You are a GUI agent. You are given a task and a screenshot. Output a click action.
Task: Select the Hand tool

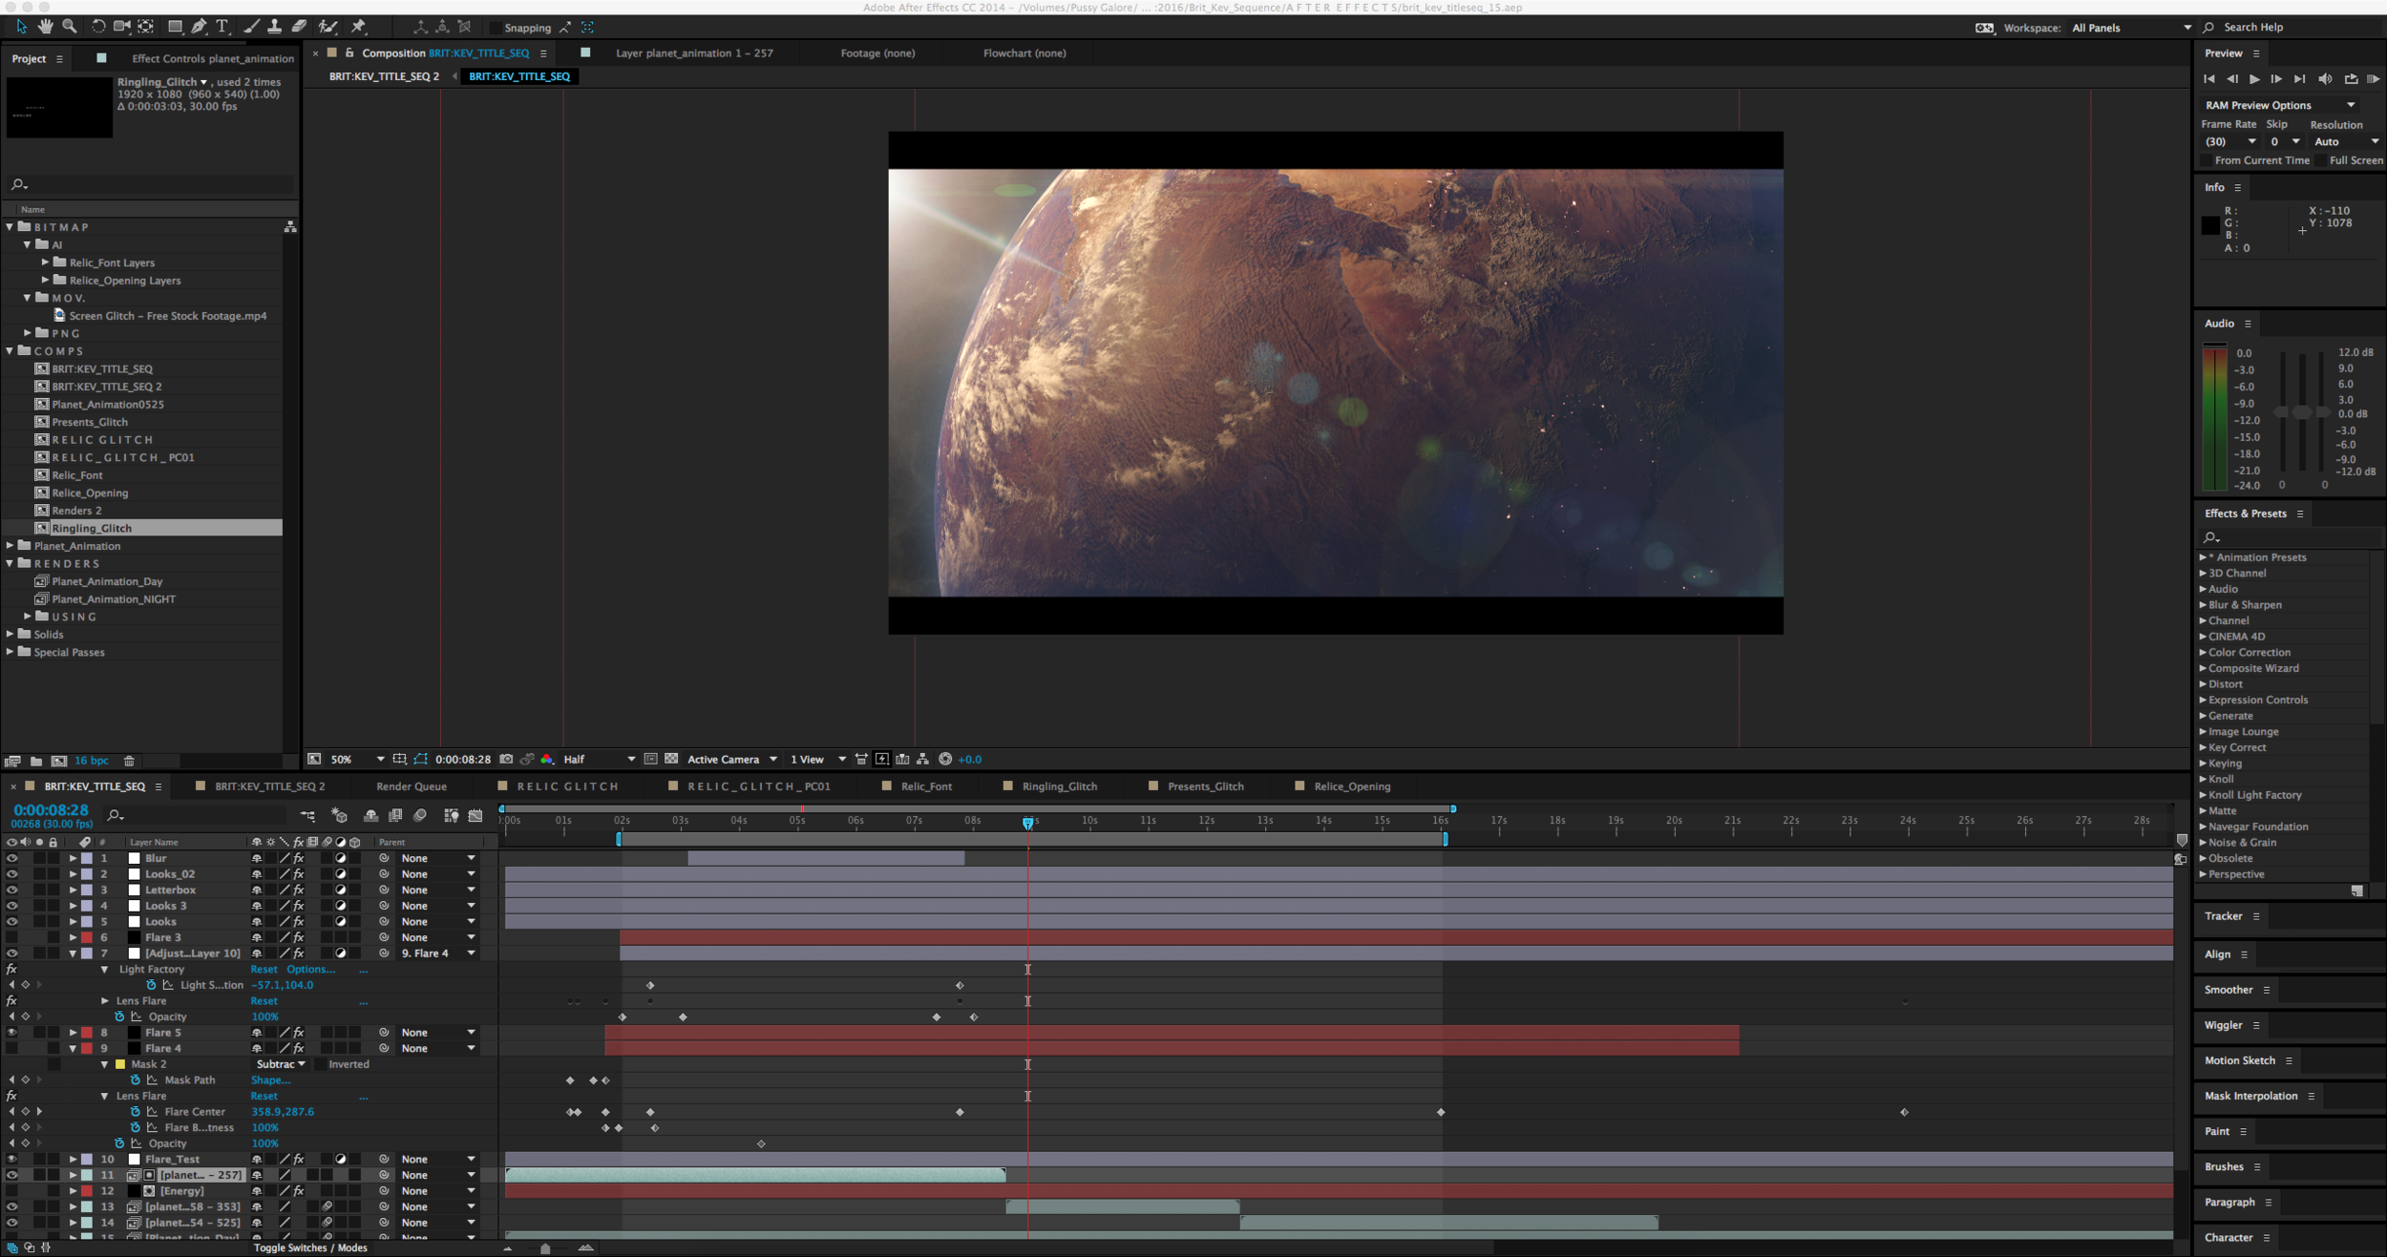(45, 27)
